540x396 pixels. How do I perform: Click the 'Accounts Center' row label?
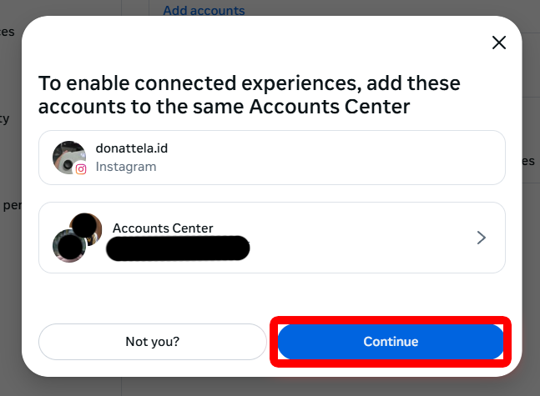click(163, 228)
